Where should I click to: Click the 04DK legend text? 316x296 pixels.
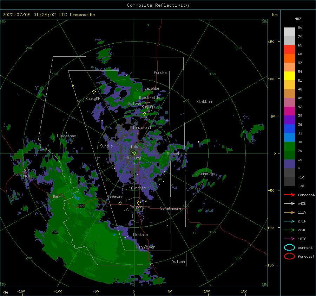point(302,204)
